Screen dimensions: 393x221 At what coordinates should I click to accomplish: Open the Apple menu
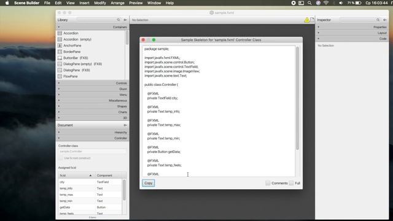(x=7, y=3)
